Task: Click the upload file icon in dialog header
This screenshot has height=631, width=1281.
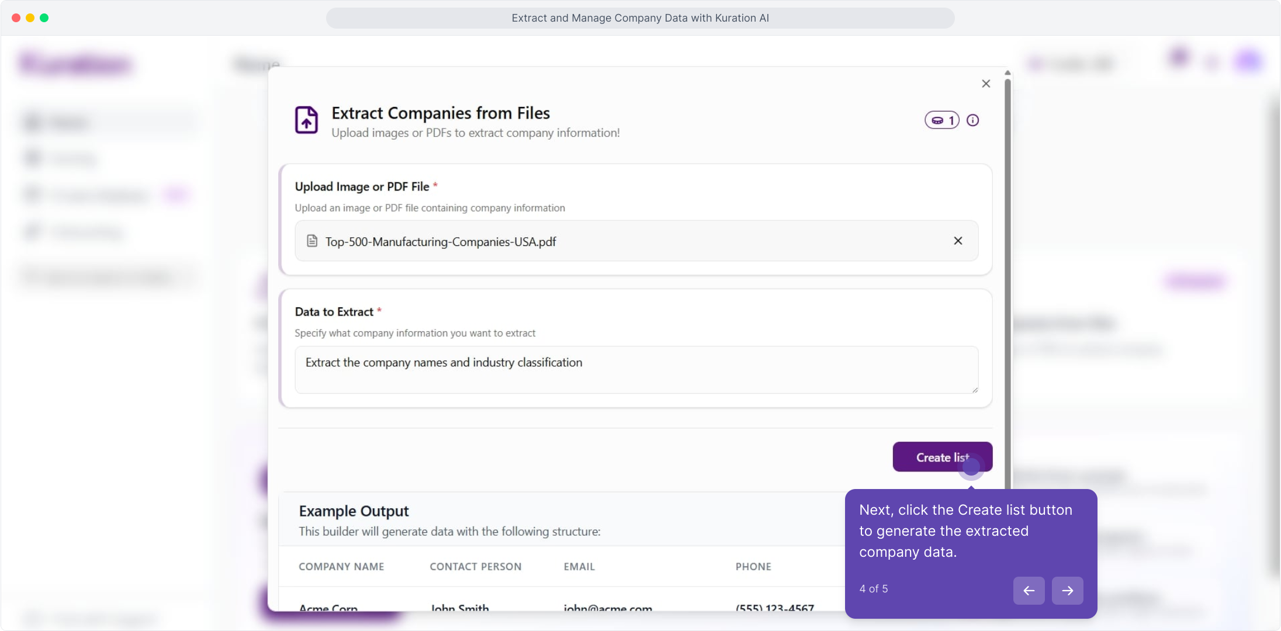Action: 306,120
